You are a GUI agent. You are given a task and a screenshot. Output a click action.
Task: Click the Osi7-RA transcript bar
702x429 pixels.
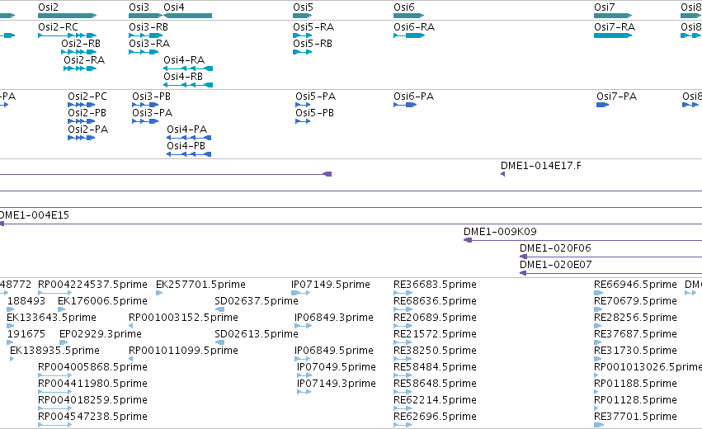click(x=612, y=35)
